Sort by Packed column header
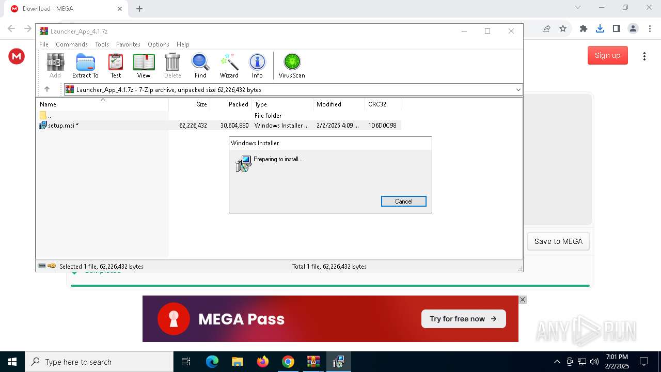The height and width of the screenshot is (372, 661). pos(231,104)
